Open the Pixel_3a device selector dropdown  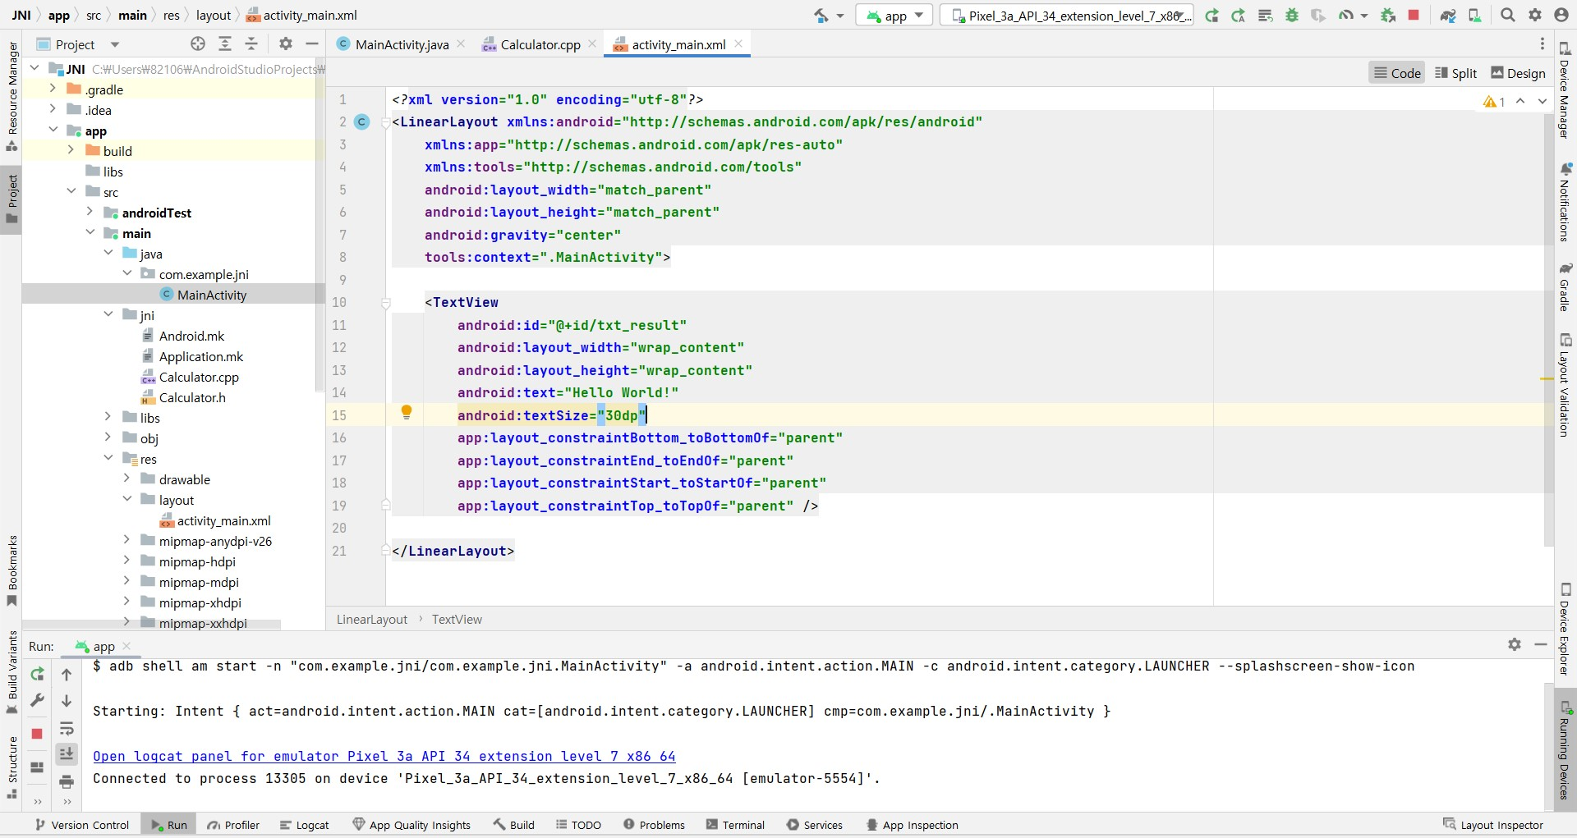coord(1067,16)
